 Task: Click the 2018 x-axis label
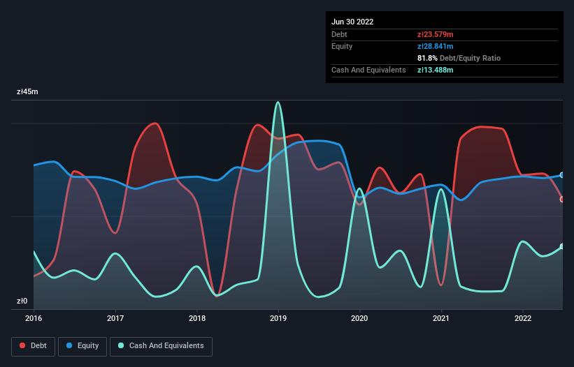pos(197,318)
